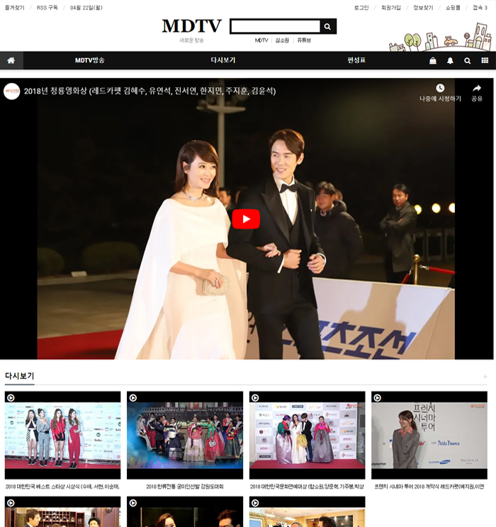
Task: Click the video channel avatar icon
Action: pos(12,91)
